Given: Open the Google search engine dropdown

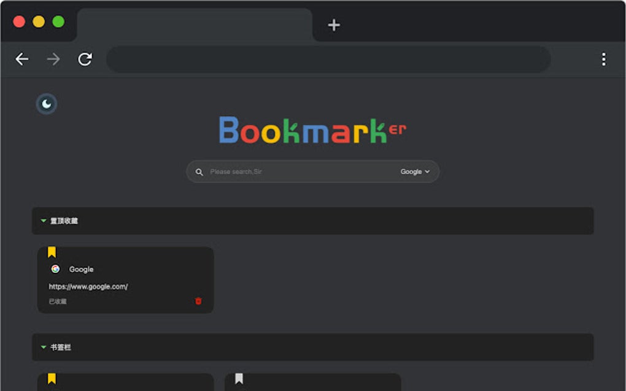Looking at the screenshot, I should pyautogui.click(x=415, y=172).
